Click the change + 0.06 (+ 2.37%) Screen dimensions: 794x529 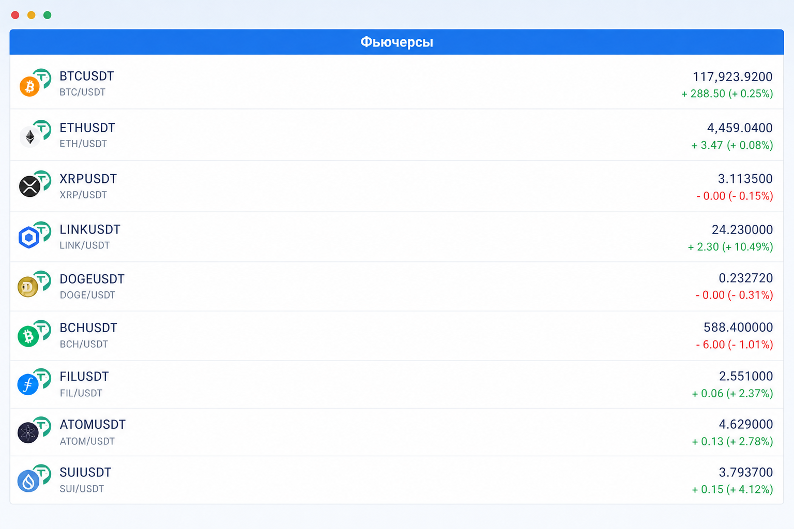[732, 394]
